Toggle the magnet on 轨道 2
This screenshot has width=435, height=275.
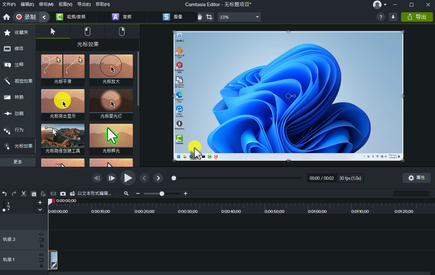[42, 240]
